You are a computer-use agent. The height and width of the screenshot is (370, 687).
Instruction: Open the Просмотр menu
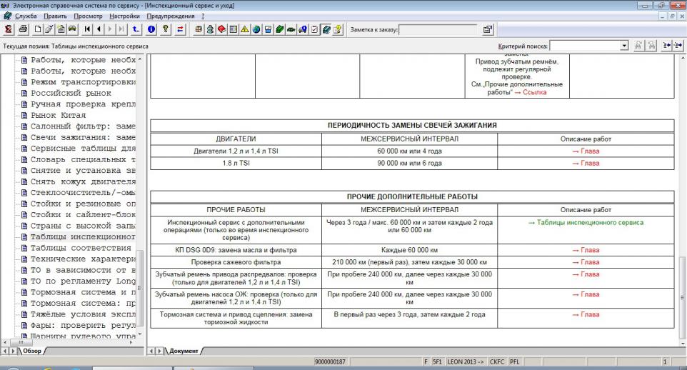(88, 16)
